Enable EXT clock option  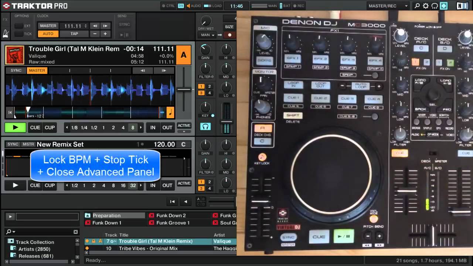pyautogui.click(x=18, y=26)
